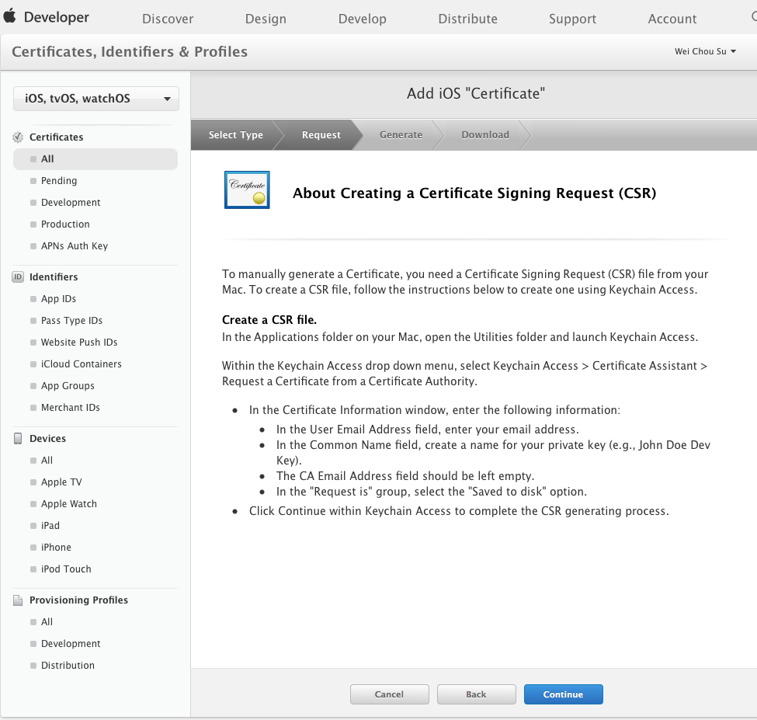Open Pass Type IDs
The width and height of the screenshot is (757, 720).
pos(71,321)
